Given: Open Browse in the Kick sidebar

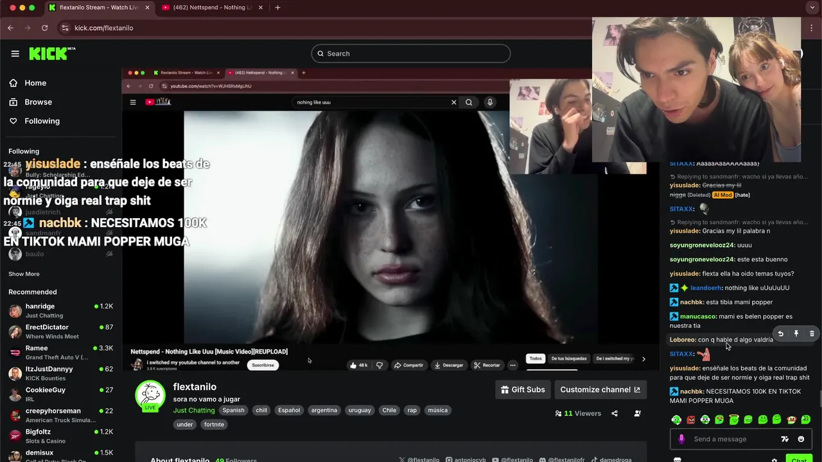Looking at the screenshot, I should click(x=38, y=102).
